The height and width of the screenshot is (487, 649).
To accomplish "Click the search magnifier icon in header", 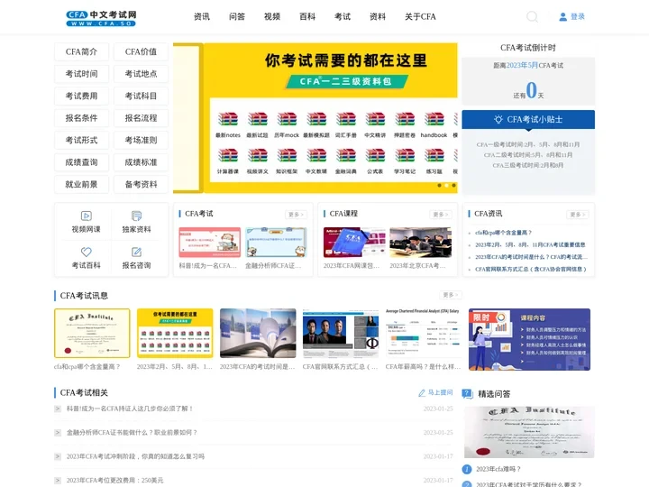I will pyautogui.click(x=533, y=16).
